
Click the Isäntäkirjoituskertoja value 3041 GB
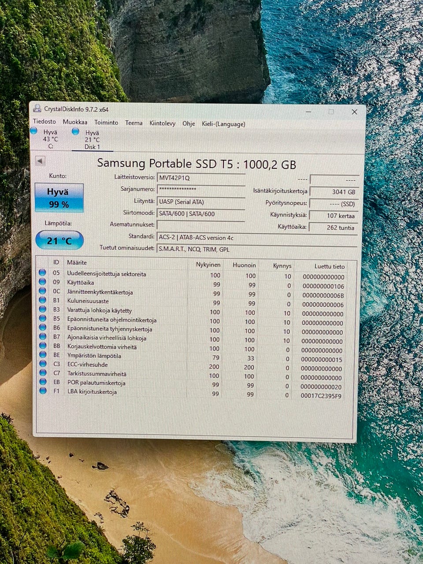(334, 192)
